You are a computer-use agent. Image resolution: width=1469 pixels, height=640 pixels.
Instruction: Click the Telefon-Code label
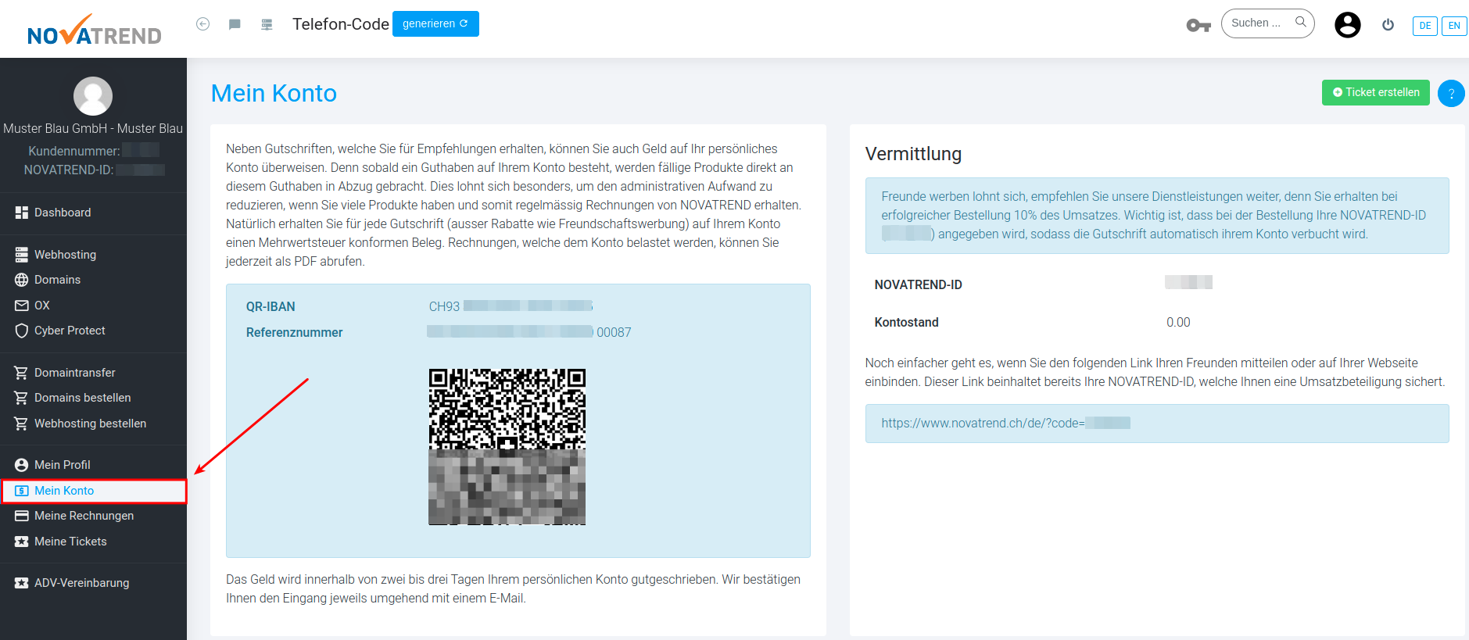(x=341, y=24)
